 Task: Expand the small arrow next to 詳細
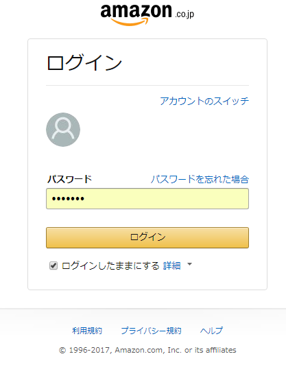190,264
